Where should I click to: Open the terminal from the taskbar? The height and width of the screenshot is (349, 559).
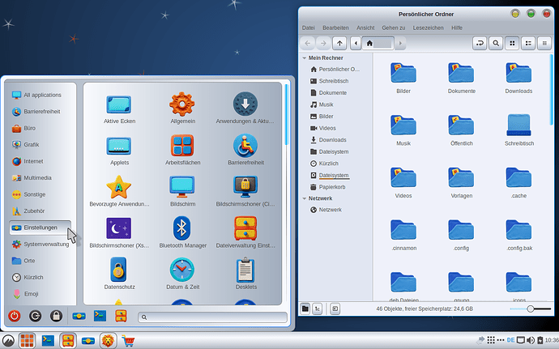(x=48, y=341)
